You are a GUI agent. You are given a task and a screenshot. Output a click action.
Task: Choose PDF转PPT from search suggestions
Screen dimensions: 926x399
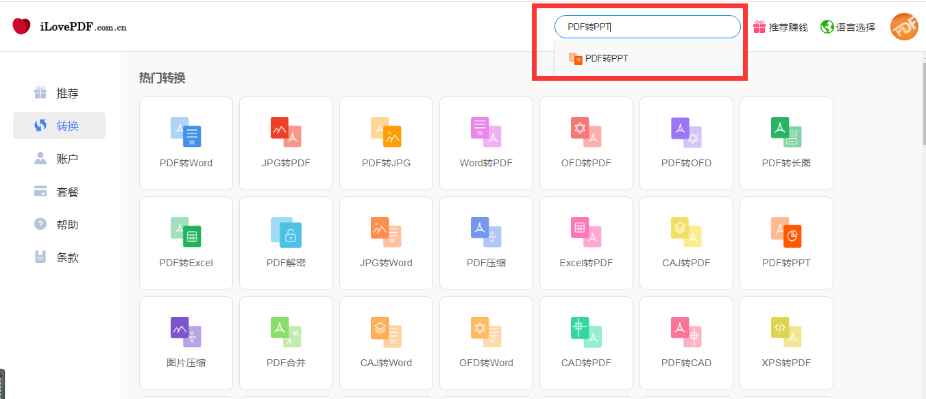[606, 59]
